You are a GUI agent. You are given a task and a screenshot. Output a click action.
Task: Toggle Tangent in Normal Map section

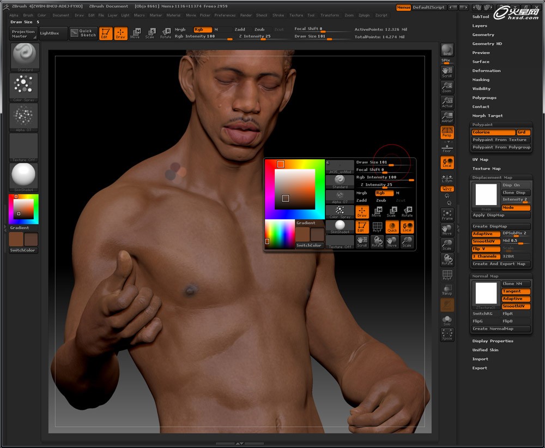pos(516,291)
